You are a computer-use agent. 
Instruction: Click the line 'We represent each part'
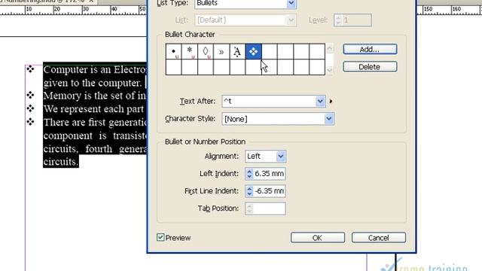click(x=93, y=109)
